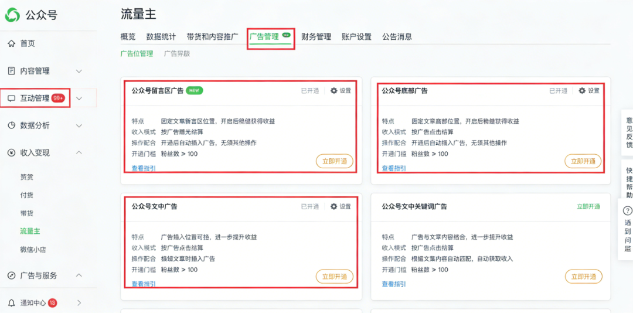Click 立即开通 button on 公众号底部广告 card
Screen dimensions: 633x313
pyautogui.click(x=583, y=161)
